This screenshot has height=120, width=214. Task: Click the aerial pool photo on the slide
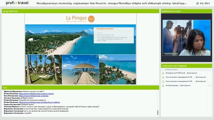(x=117, y=70)
